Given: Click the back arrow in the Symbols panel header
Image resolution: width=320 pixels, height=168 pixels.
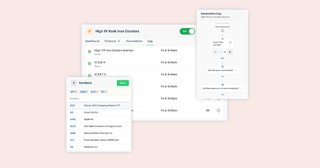Looking at the screenshot, I should point(74,83).
